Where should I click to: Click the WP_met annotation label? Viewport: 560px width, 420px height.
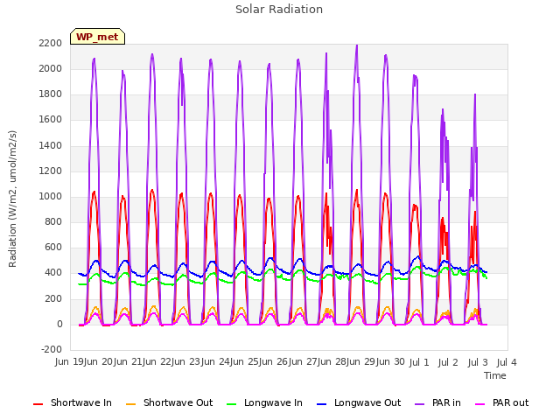pos(97,37)
